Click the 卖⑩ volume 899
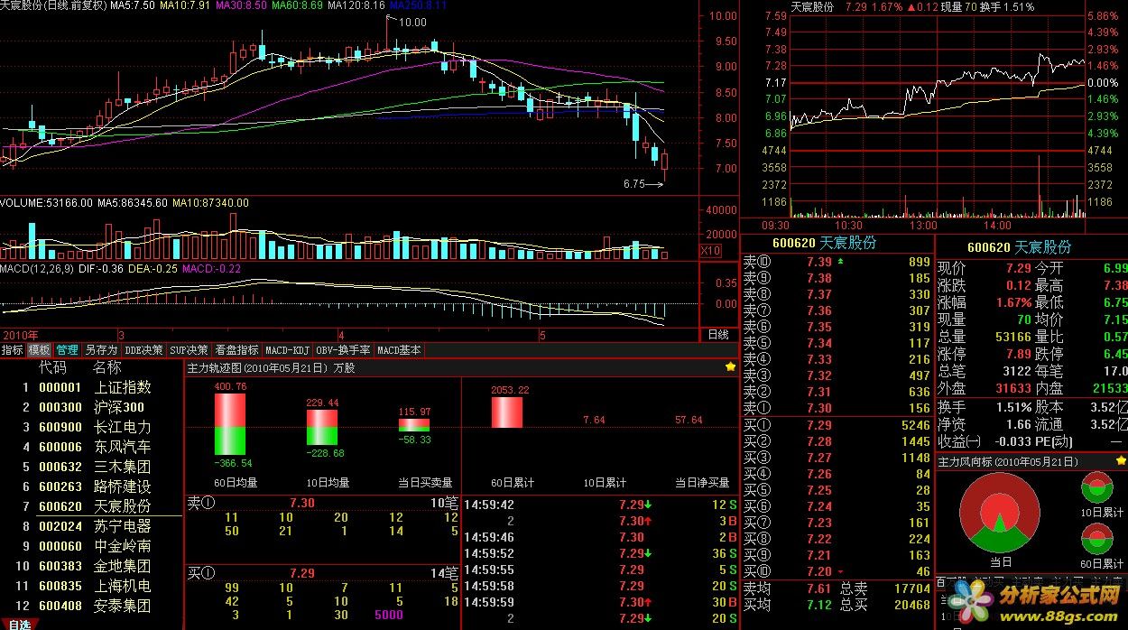 [x=919, y=262]
